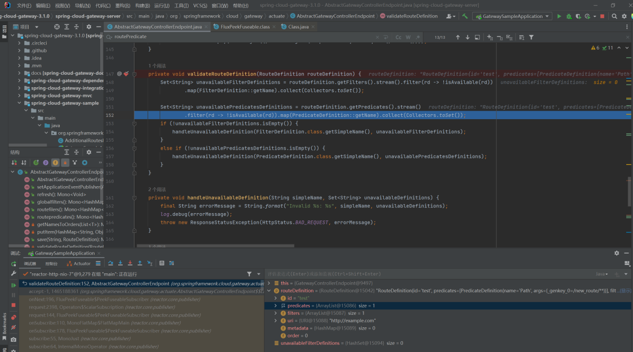Click Mute Breakpoints in the debug side toolbar
Viewport: 633px width, 352px height.
pyautogui.click(x=14, y=327)
